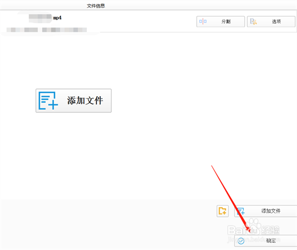Open the 选项 options button
Viewport: 297px width, 250px height.
[271, 21]
